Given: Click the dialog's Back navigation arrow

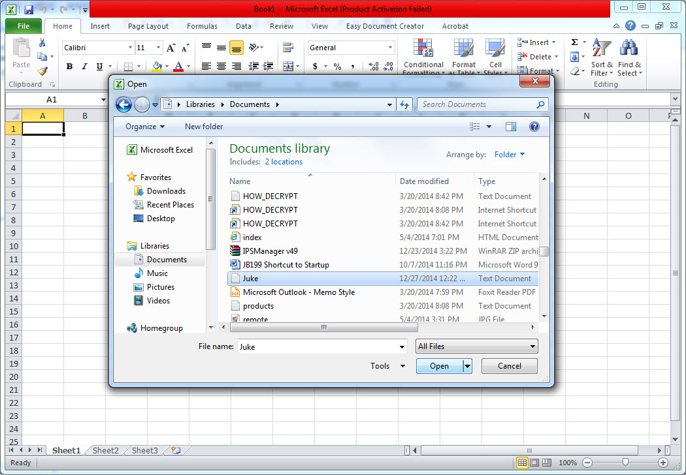Looking at the screenshot, I should tap(123, 104).
